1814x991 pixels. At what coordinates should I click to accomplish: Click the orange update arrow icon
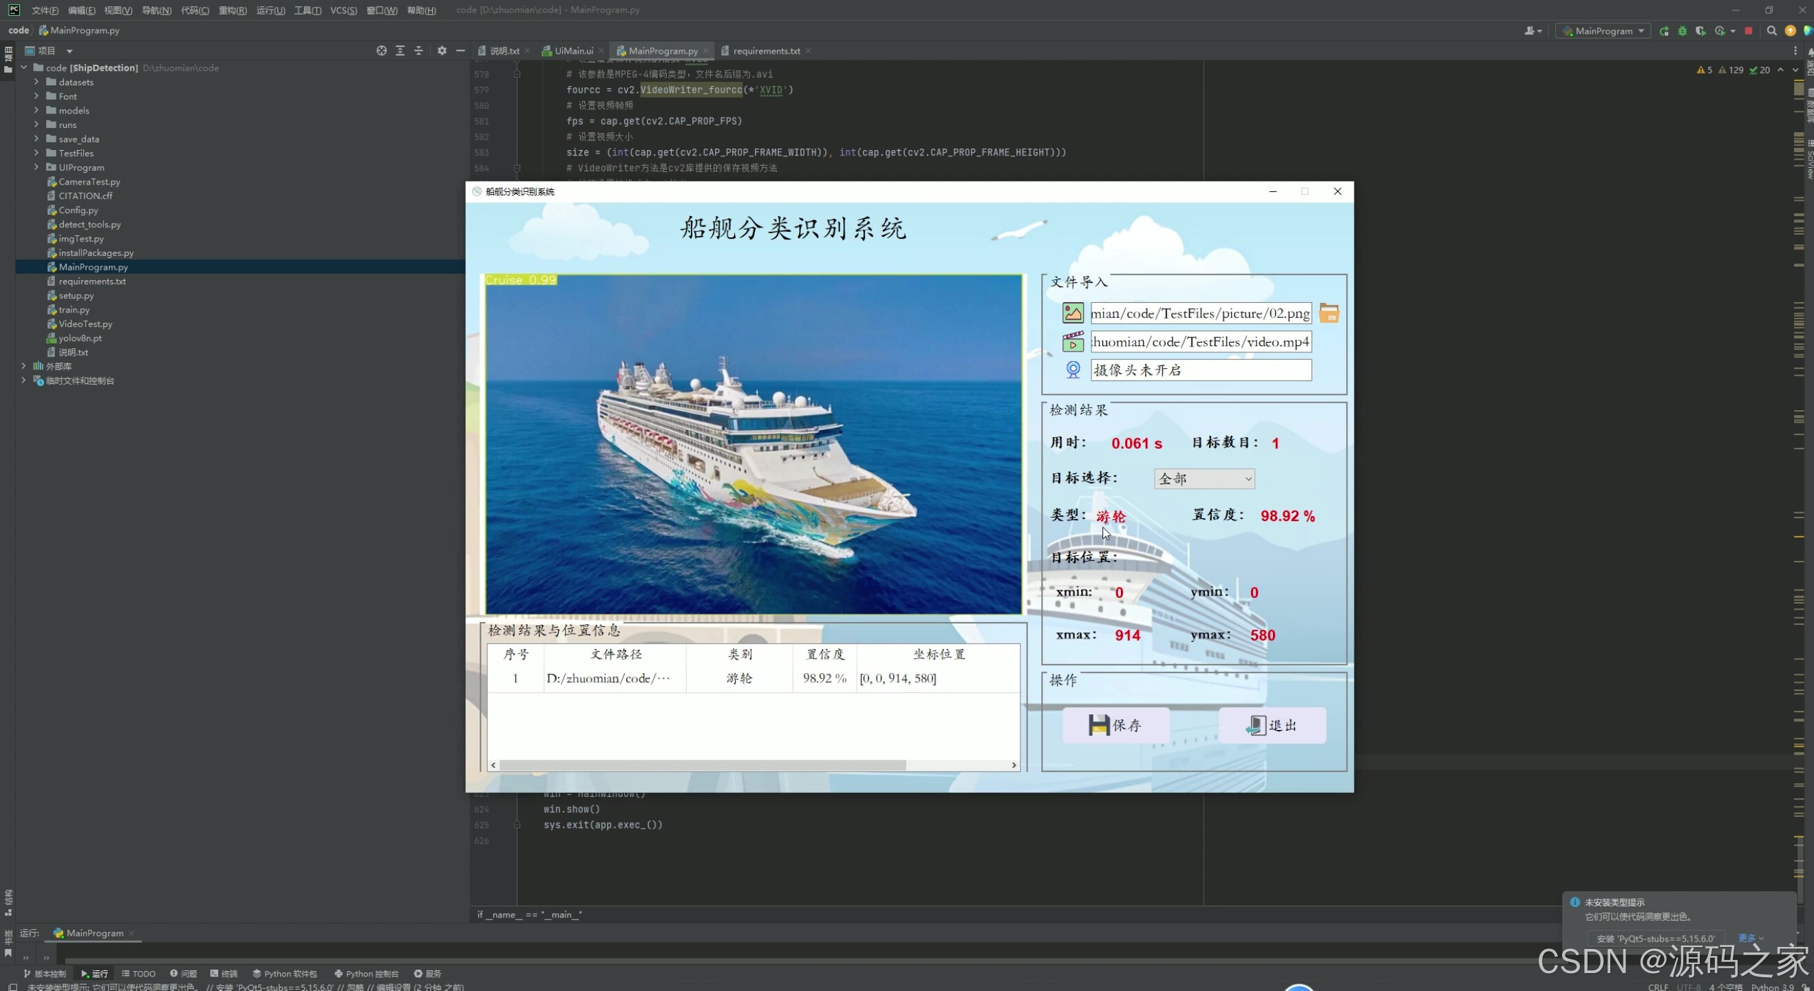click(1790, 31)
